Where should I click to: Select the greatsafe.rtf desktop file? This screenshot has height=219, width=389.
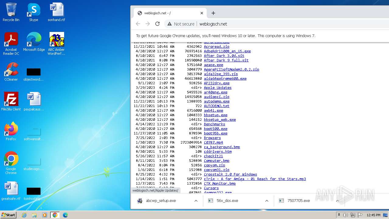click(11, 191)
